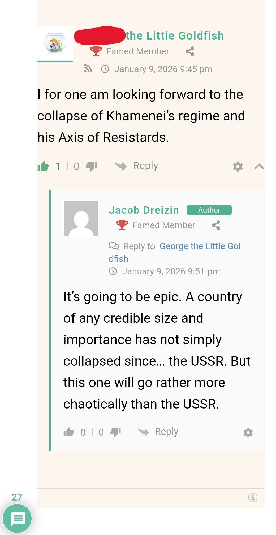The height and width of the screenshot is (535, 276).
Task: Open the Little Goldfish username profile
Action: [x=175, y=36]
